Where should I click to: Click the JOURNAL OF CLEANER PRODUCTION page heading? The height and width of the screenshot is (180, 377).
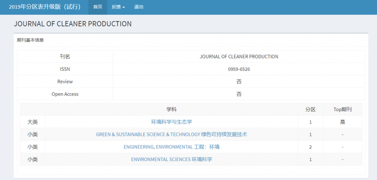click(72, 24)
